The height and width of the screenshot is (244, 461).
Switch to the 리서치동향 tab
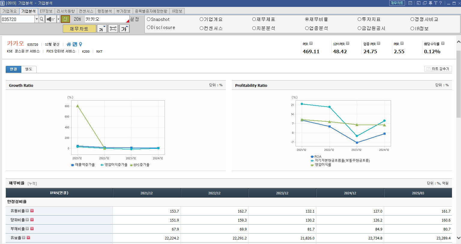click(x=65, y=11)
